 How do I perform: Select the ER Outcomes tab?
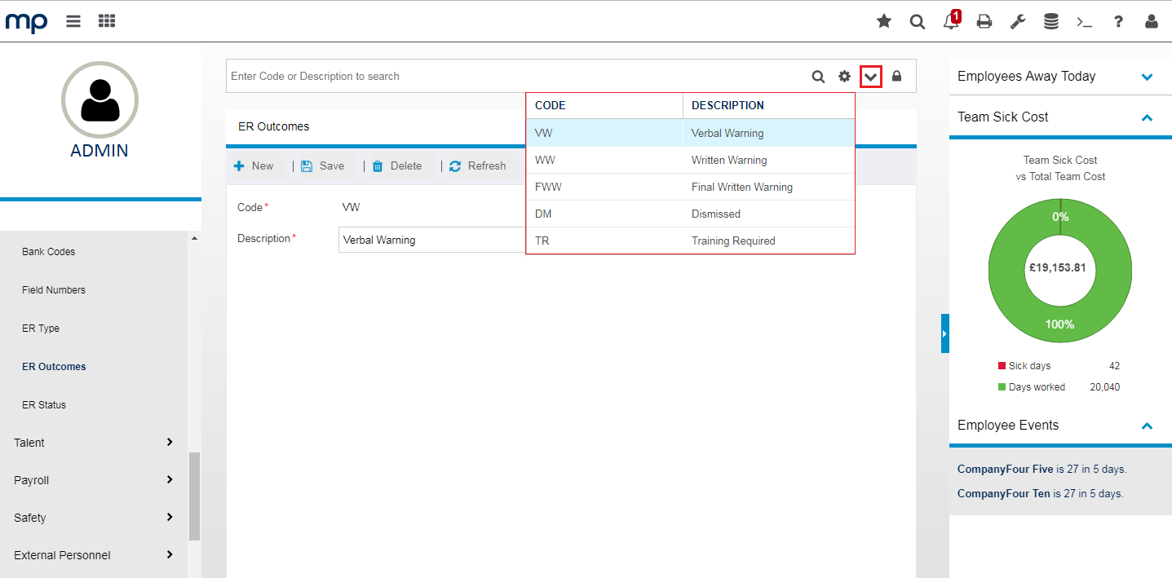[274, 126]
